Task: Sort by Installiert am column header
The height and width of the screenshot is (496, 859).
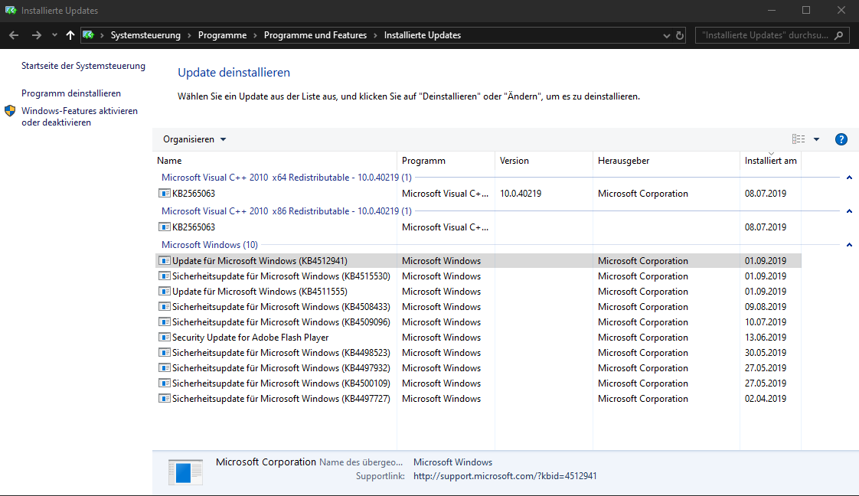Action: 770,161
